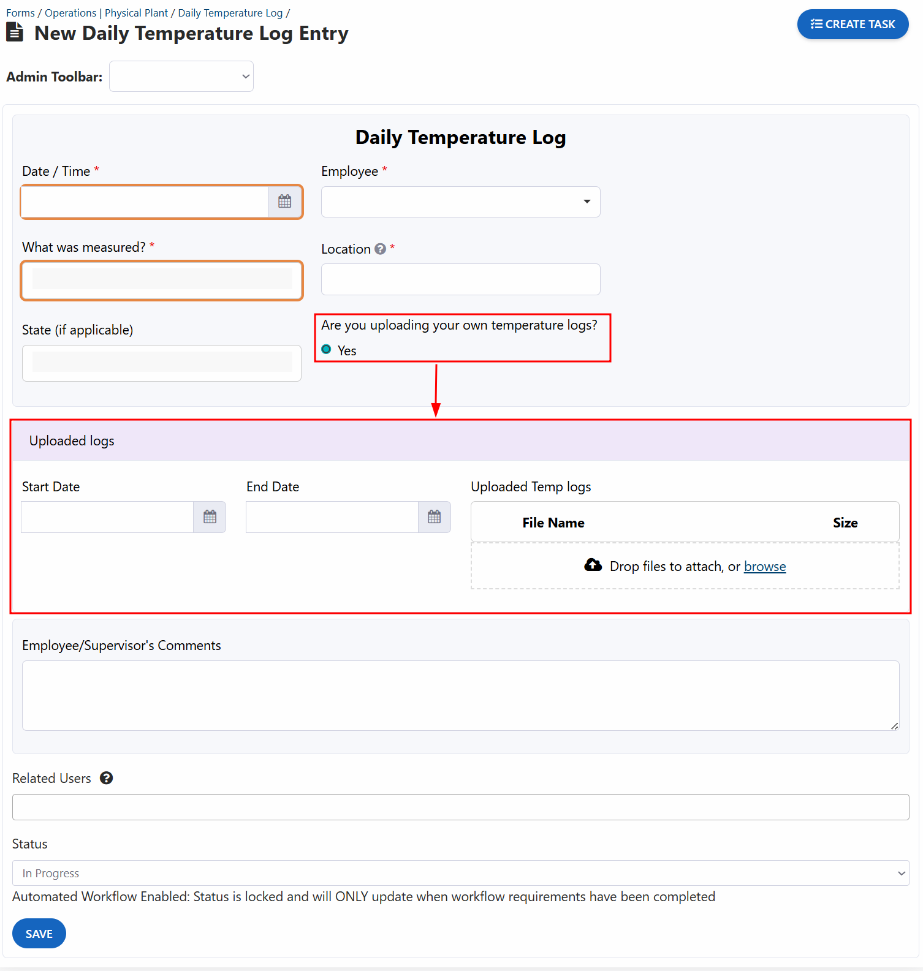923x971 pixels.
Task: Navigate to Operations | Physical Plant breadcrumb
Action: (x=106, y=13)
